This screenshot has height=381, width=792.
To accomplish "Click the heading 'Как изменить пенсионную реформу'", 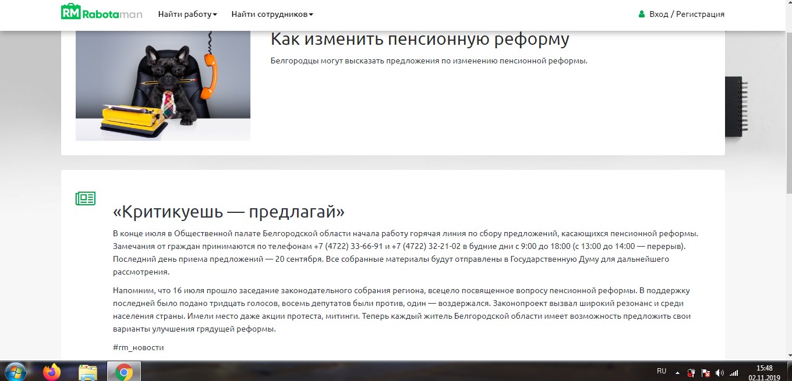I will [420, 39].
